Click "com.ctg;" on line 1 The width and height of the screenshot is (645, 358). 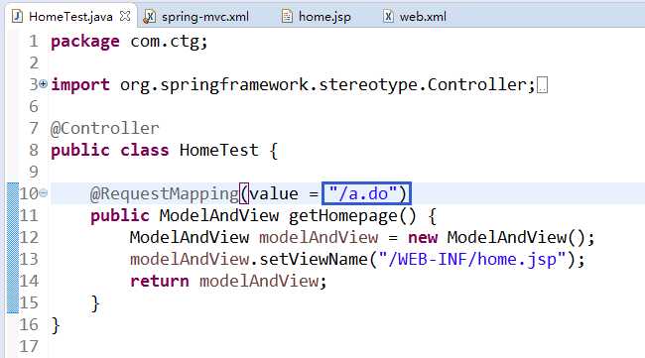point(169,41)
